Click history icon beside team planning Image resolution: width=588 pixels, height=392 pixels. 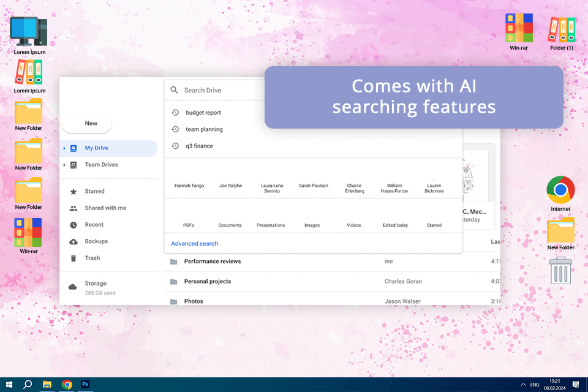click(x=175, y=129)
